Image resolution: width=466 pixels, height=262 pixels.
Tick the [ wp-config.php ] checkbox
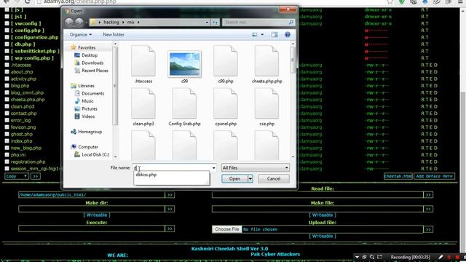point(7,58)
